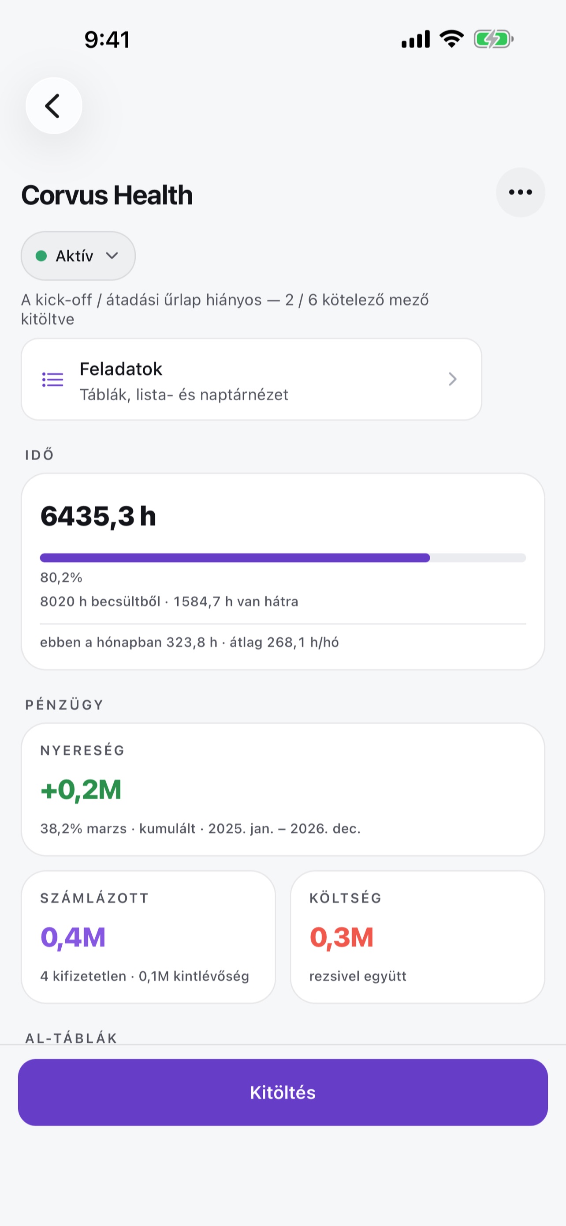This screenshot has height=1226, width=566.
Task: Tap the Feladatok list icon
Action: 53,379
